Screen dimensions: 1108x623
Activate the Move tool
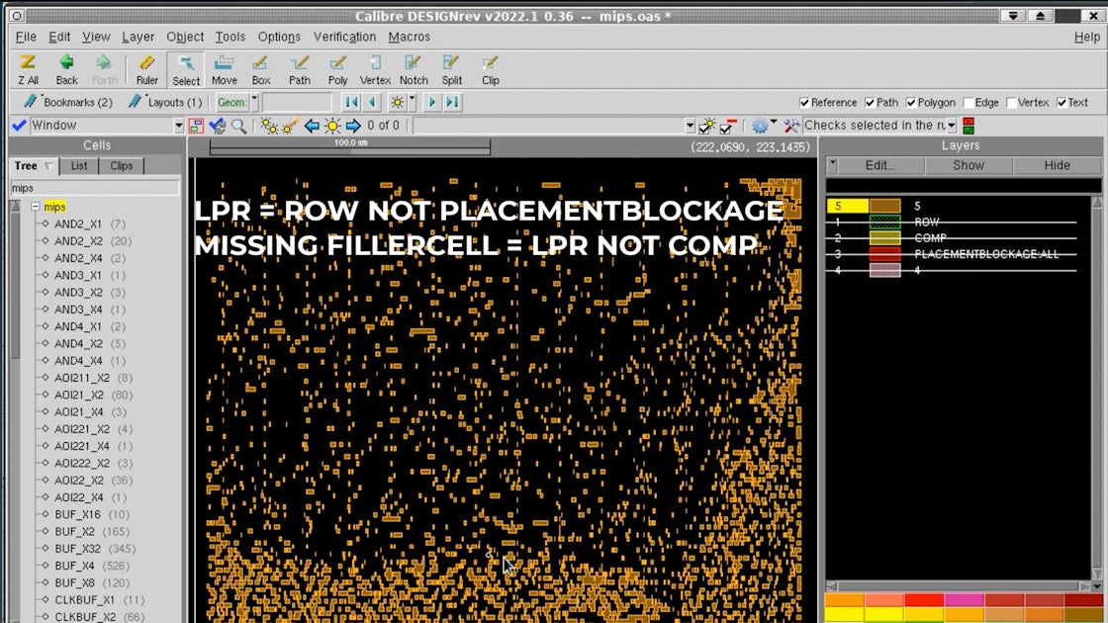coord(224,69)
